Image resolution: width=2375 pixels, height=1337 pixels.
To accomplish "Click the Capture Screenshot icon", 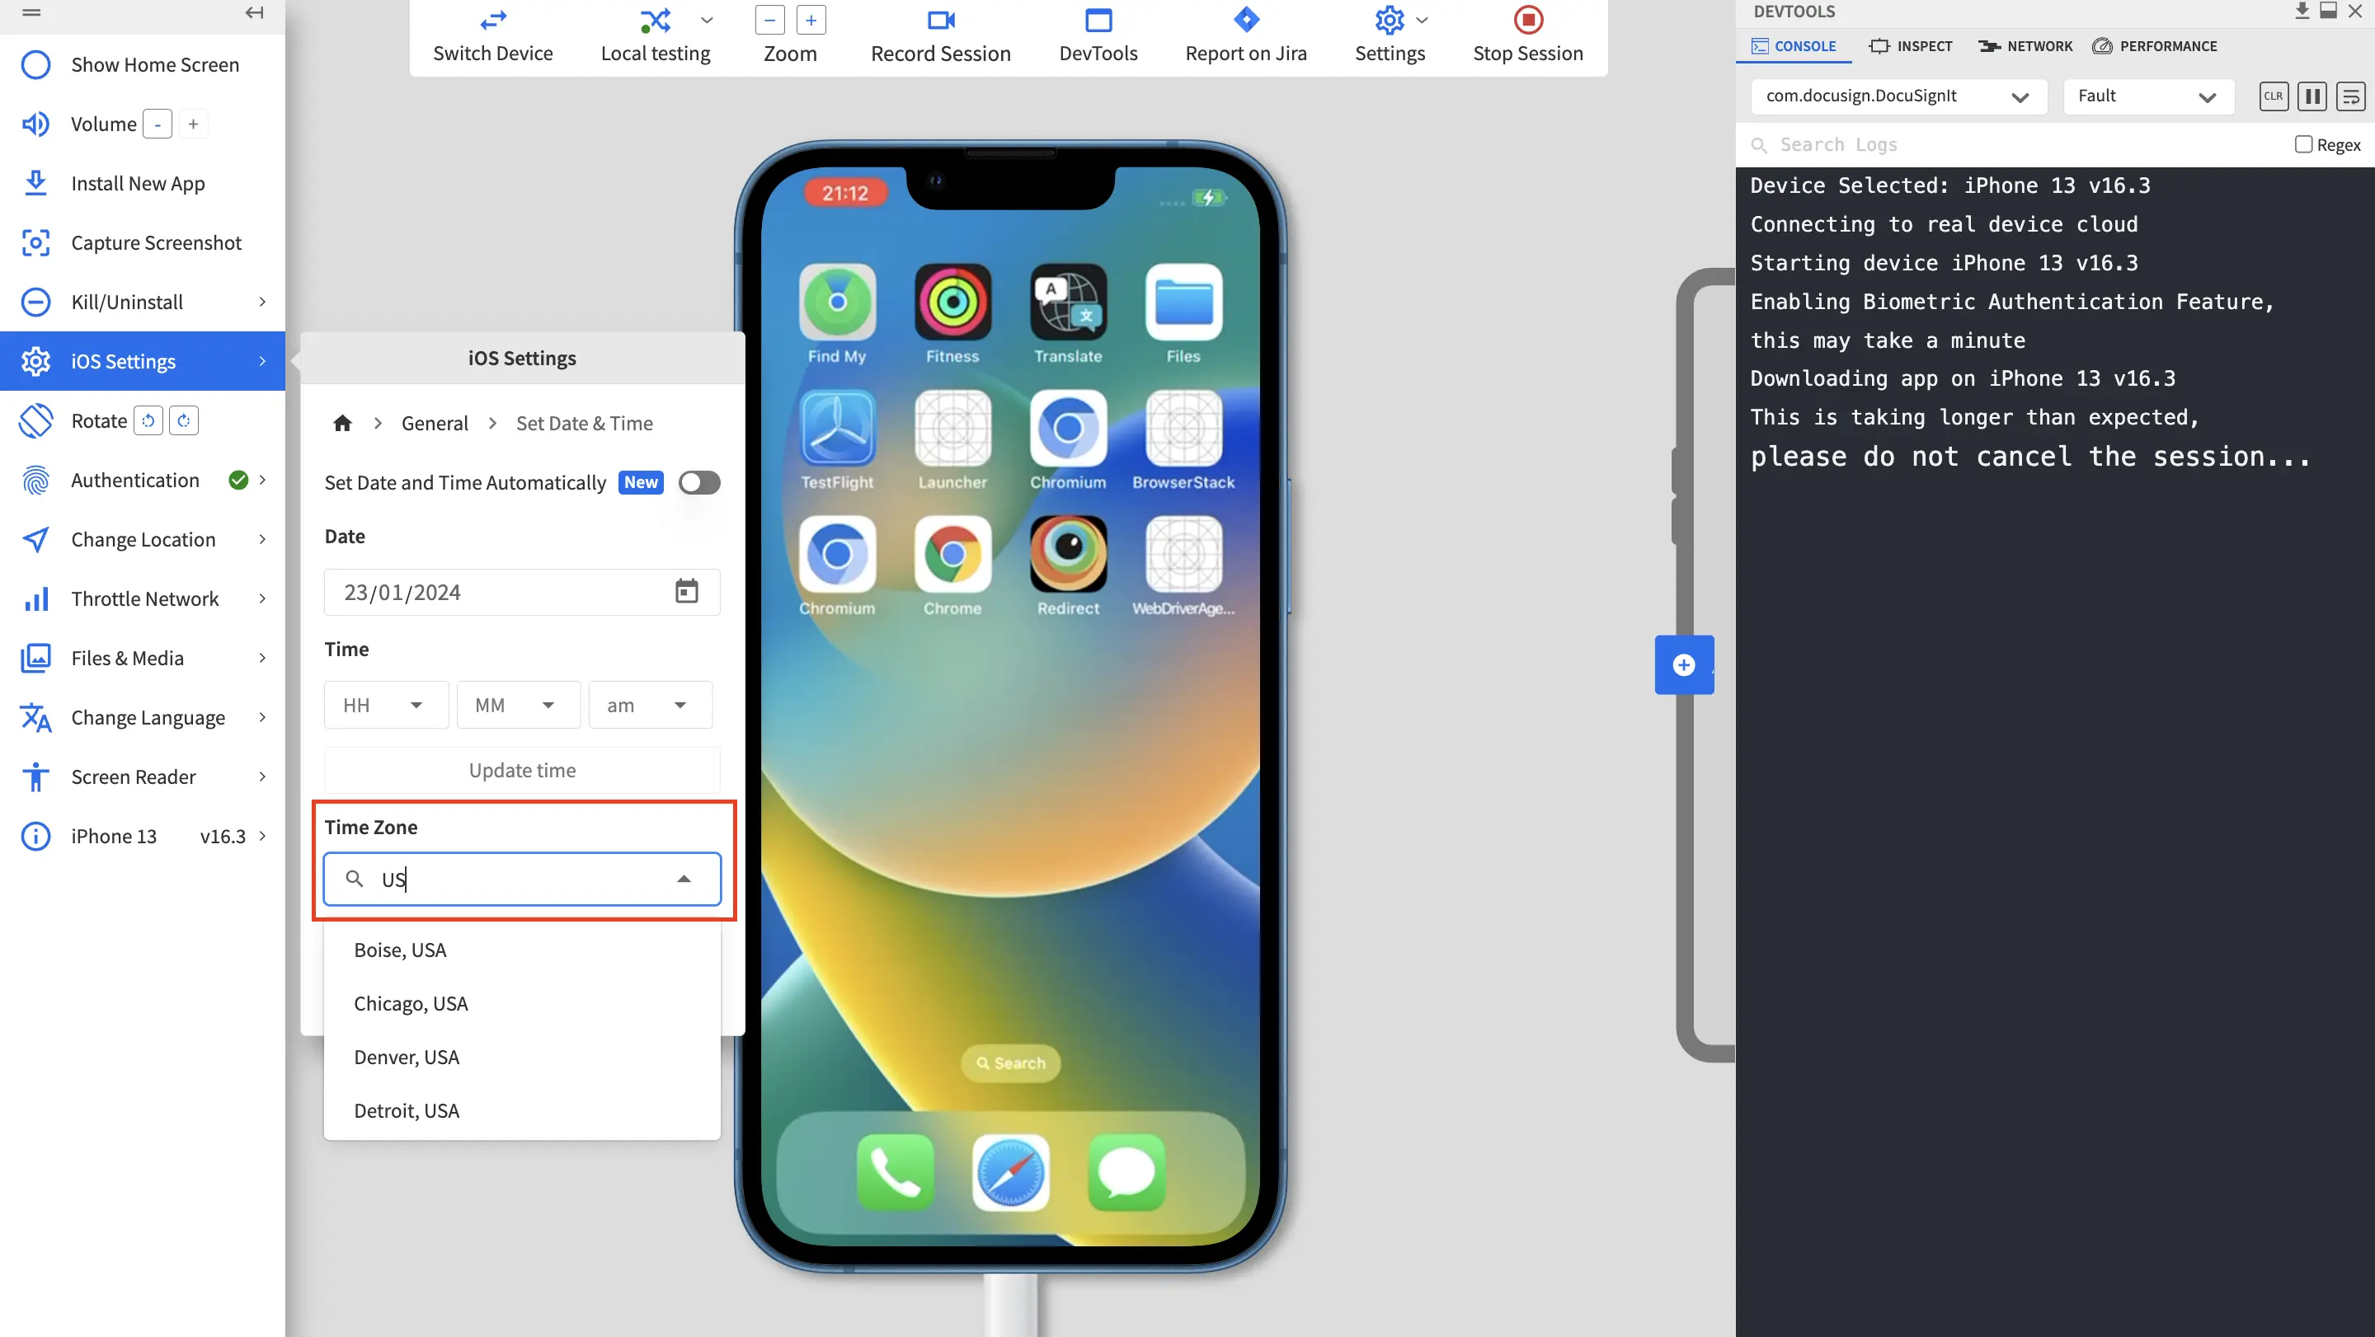I will click(35, 242).
